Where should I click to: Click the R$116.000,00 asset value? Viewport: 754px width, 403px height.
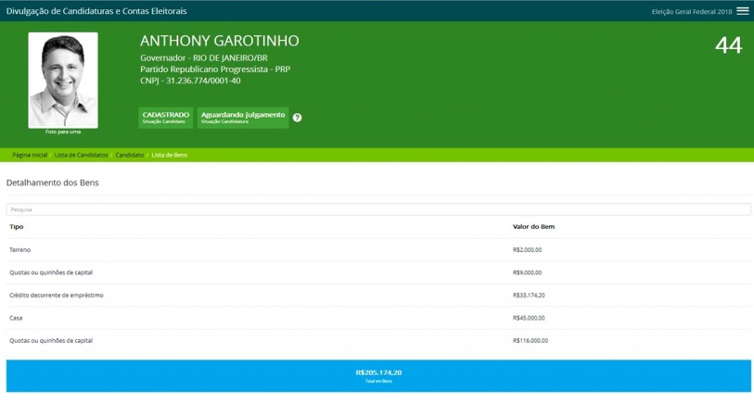pos(530,340)
